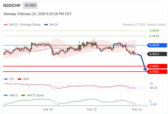Screen dimensions: 168x114
Task: Click the Feb 22 date axis label
Action: [92, 109]
